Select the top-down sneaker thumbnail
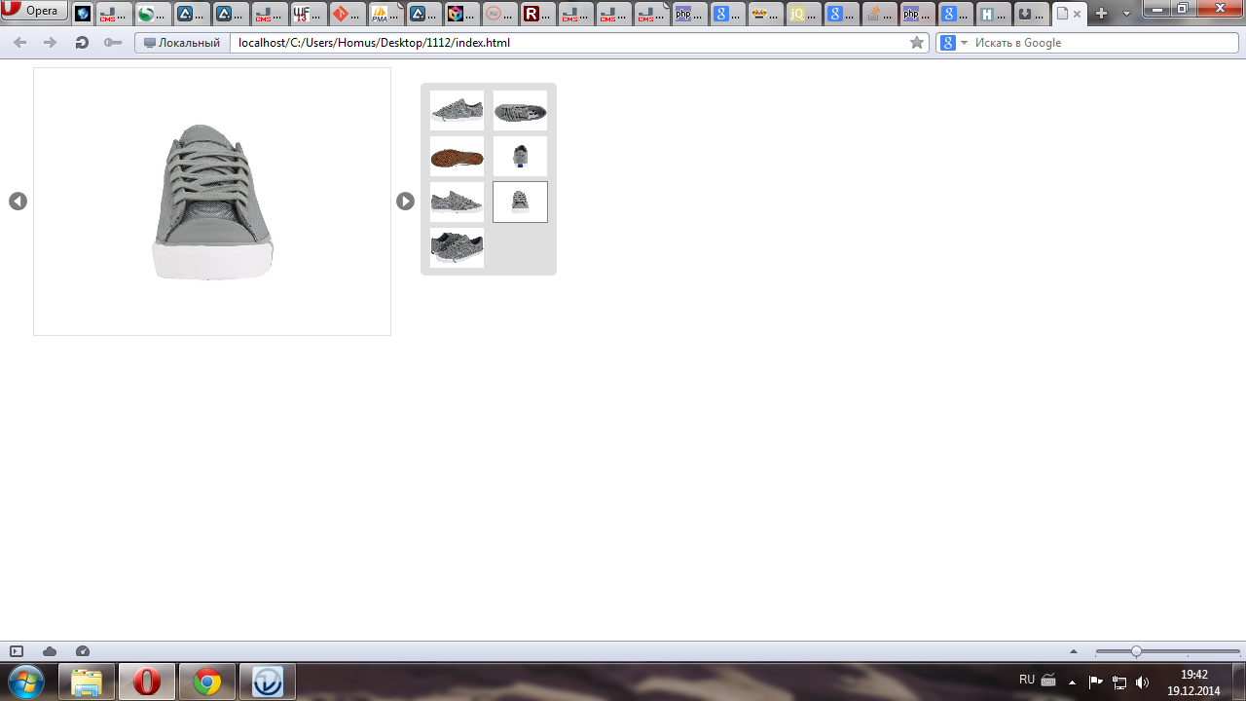The height and width of the screenshot is (701, 1246). point(520,110)
